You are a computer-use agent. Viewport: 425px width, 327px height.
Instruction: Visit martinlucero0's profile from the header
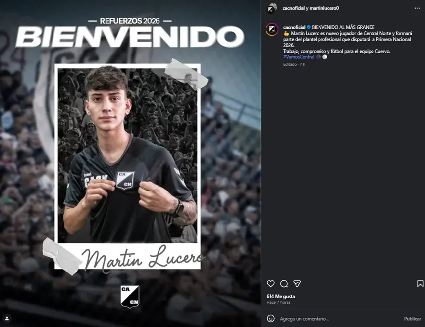324,8
